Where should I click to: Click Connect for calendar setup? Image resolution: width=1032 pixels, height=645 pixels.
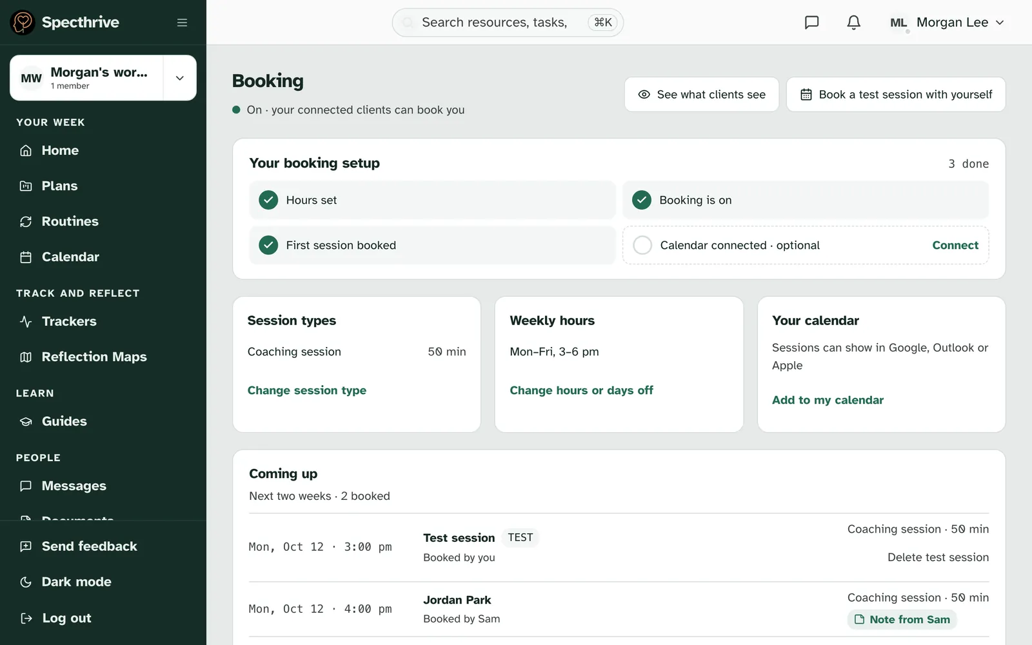[x=955, y=246]
